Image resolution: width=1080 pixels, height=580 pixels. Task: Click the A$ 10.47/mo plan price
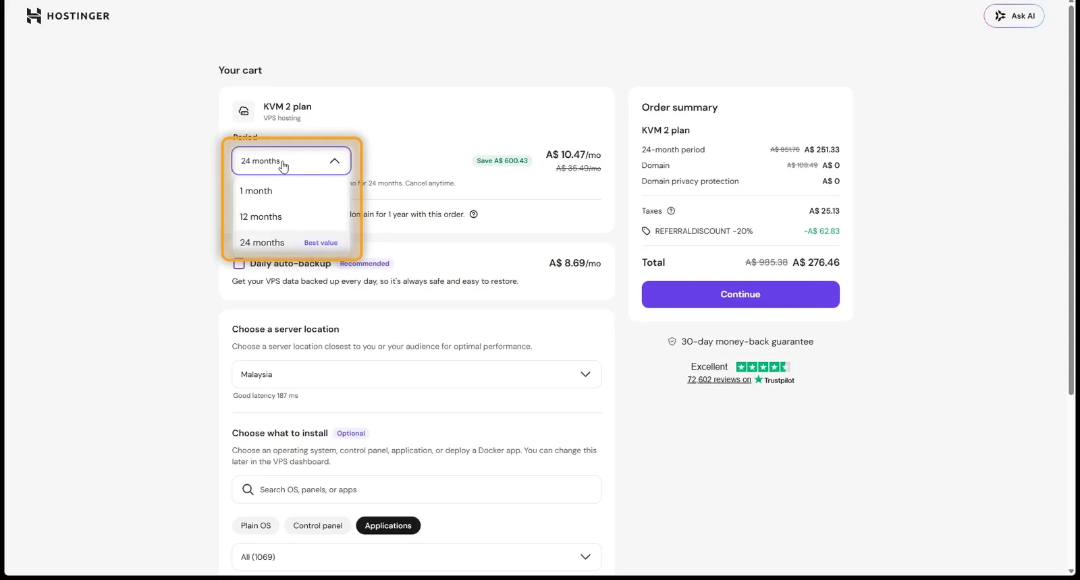(573, 154)
